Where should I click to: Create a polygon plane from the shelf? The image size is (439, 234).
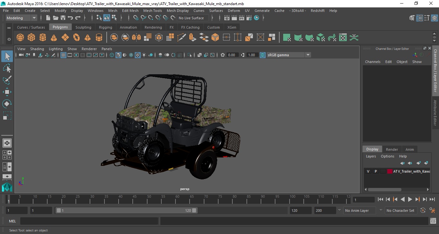point(65,38)
